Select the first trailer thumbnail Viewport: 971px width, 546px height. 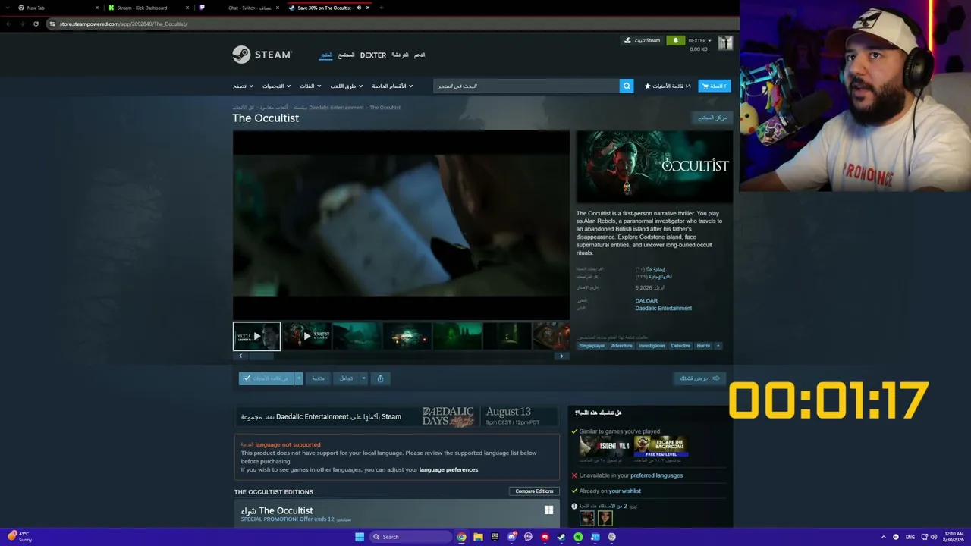(x=256, y=336)
